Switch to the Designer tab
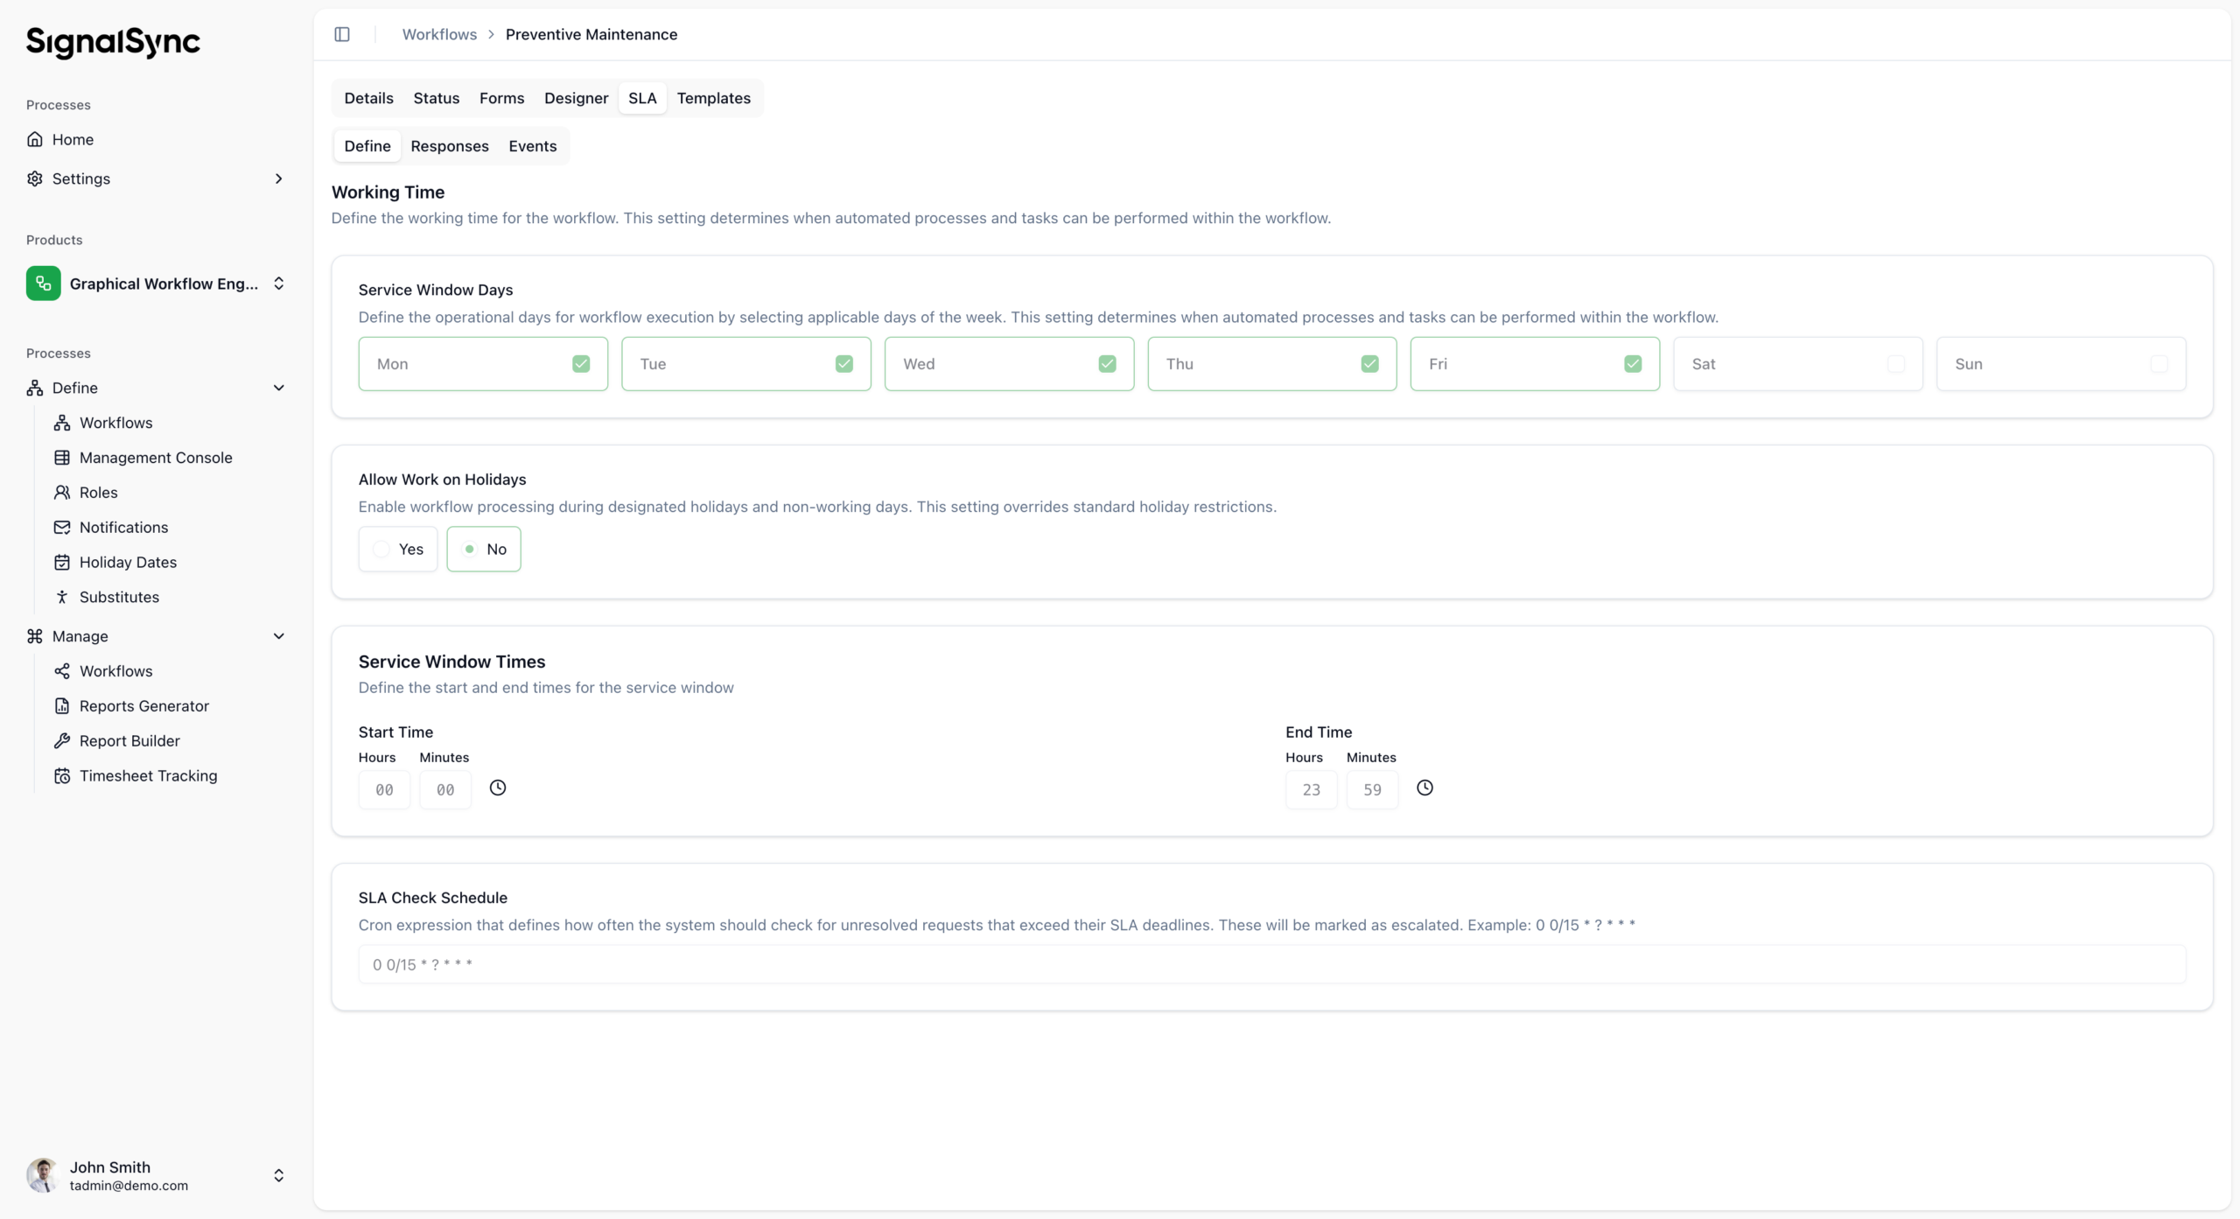This screenshot has height=1219, width=2240. [576, 98]
